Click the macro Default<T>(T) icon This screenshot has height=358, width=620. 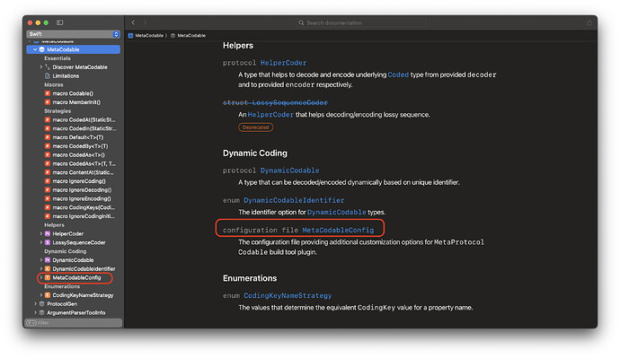pyautogui.click(x=48, y=137)
